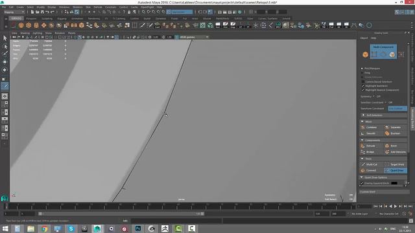Click the New Scene icon
This screenshot has height=233, width=415.
32,12
